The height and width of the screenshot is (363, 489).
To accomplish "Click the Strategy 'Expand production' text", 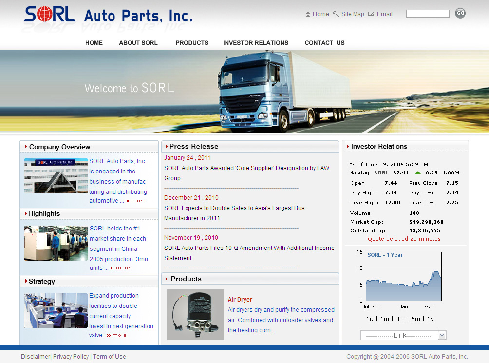I will pyautogui.click(x=121, y=315).
